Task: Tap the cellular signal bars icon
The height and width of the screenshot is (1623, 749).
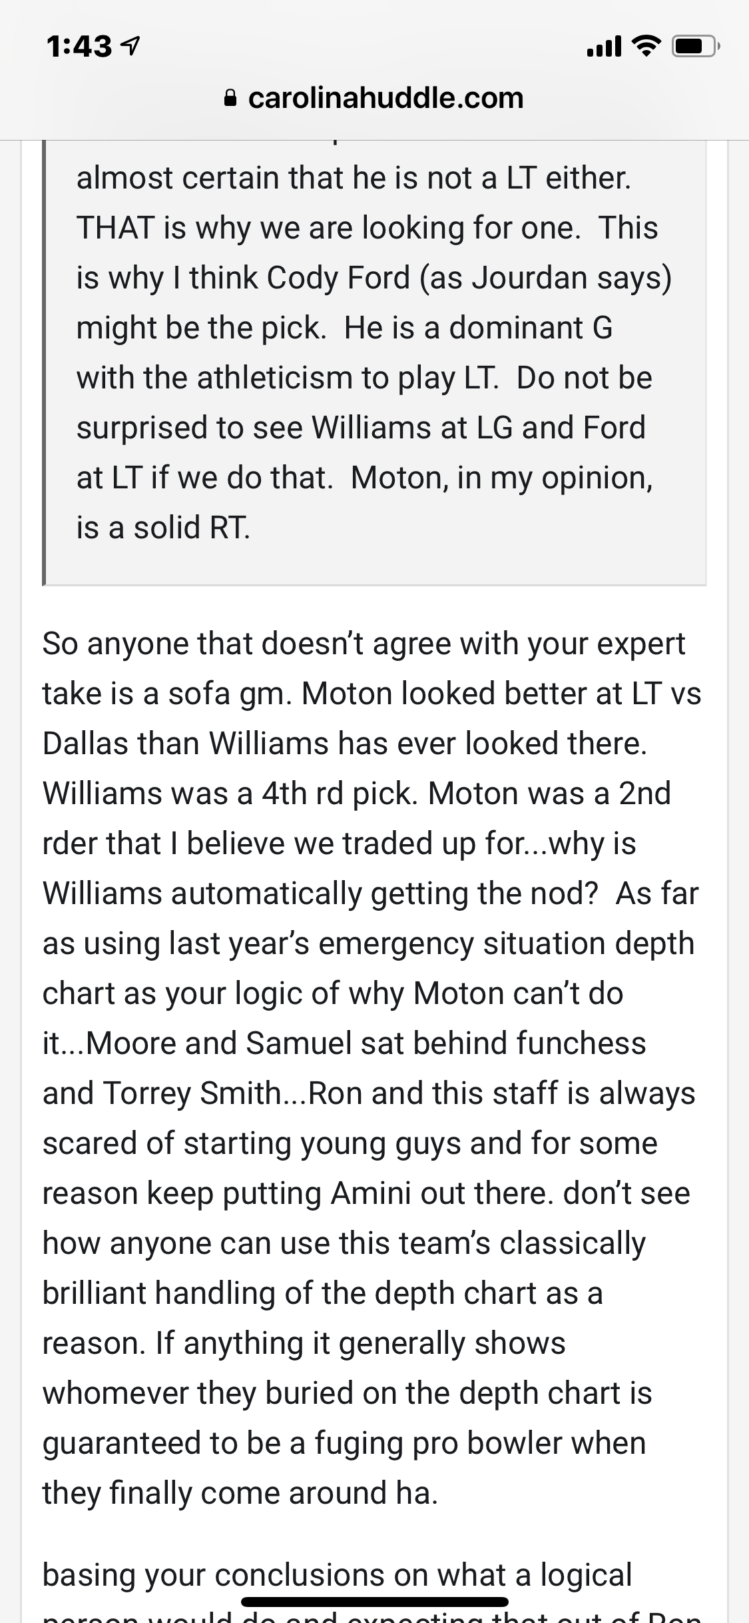Action: click(604, 46)
